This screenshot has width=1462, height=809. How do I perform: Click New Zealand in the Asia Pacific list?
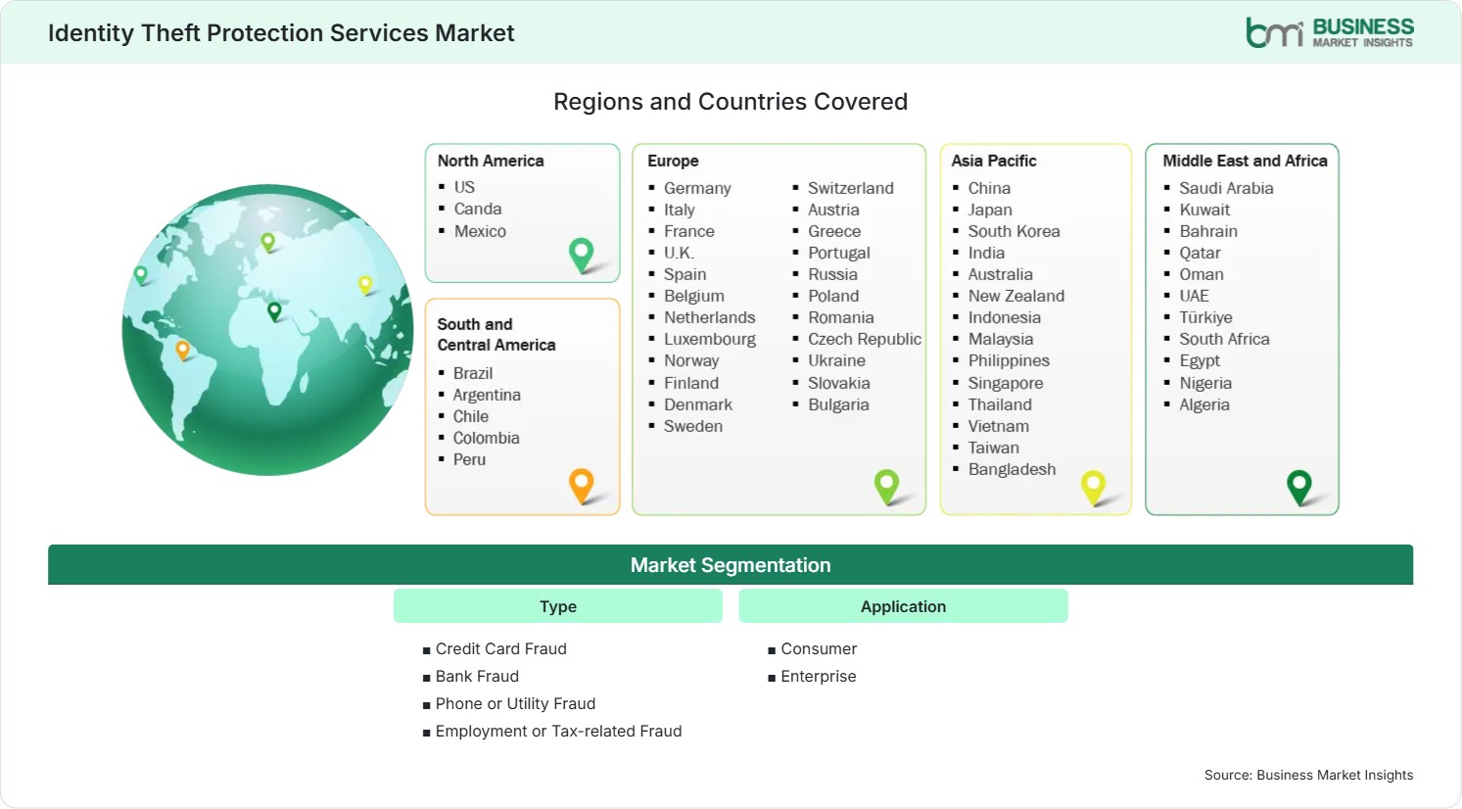1016,296
